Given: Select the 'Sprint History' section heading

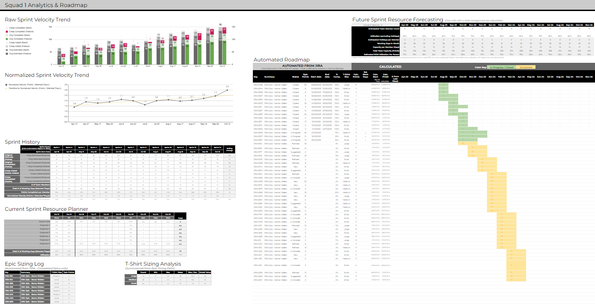Looking at the screenshot, I should pos(22,142).
